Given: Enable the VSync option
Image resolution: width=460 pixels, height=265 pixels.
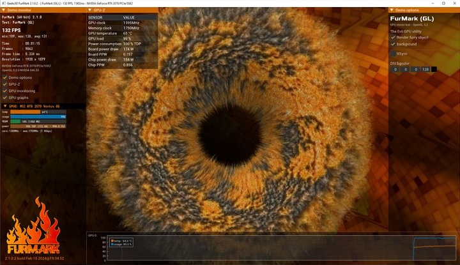Looking at the screenshot, I should (x=392, y=55).
